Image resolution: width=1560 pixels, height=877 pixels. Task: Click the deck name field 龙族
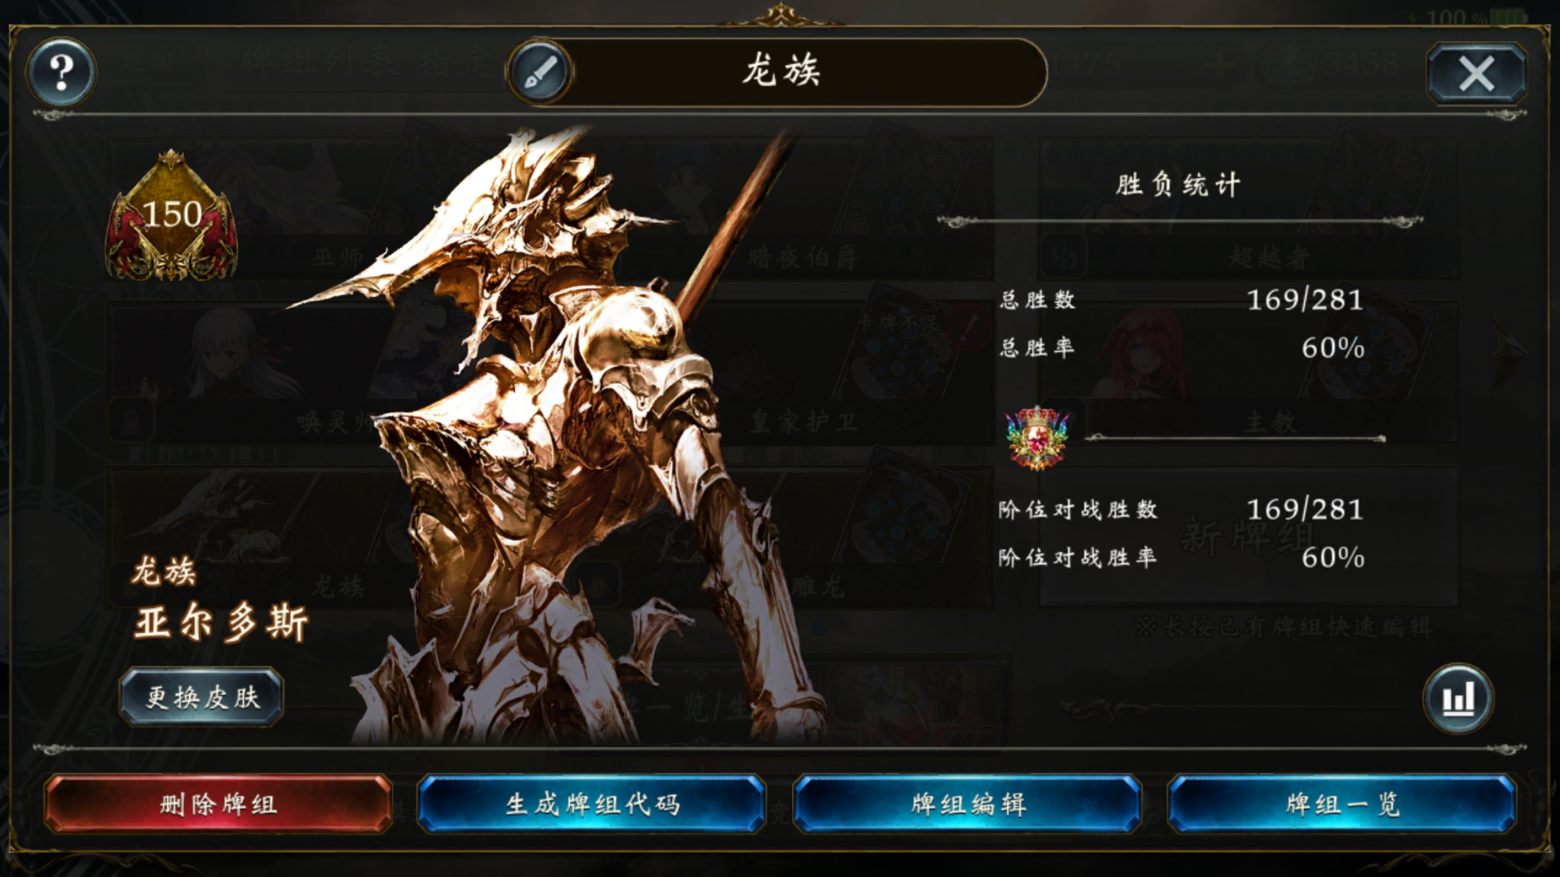tap(781, 72)
